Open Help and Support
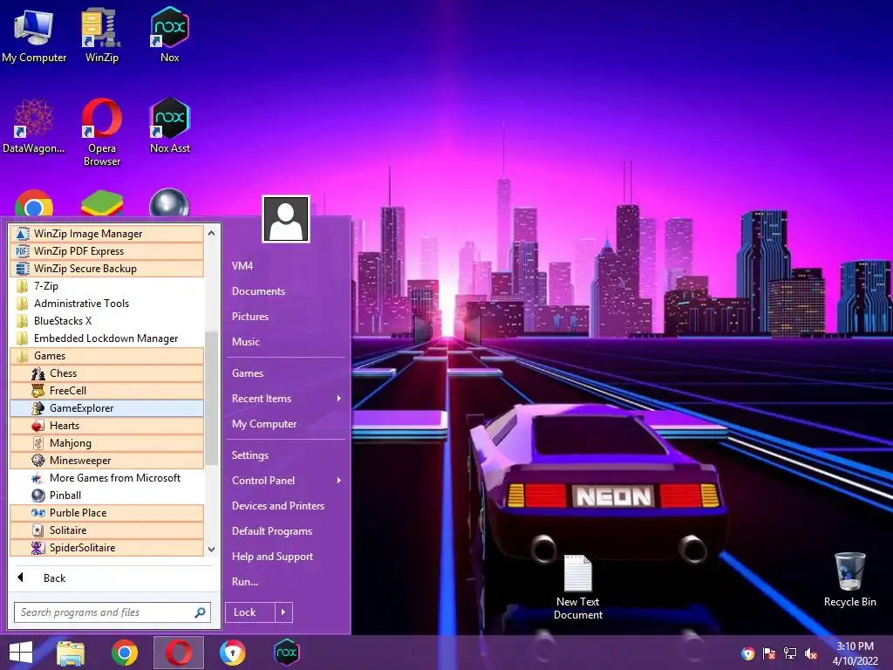The height and width of the screenshot is (670, 893). pos(286,557)
